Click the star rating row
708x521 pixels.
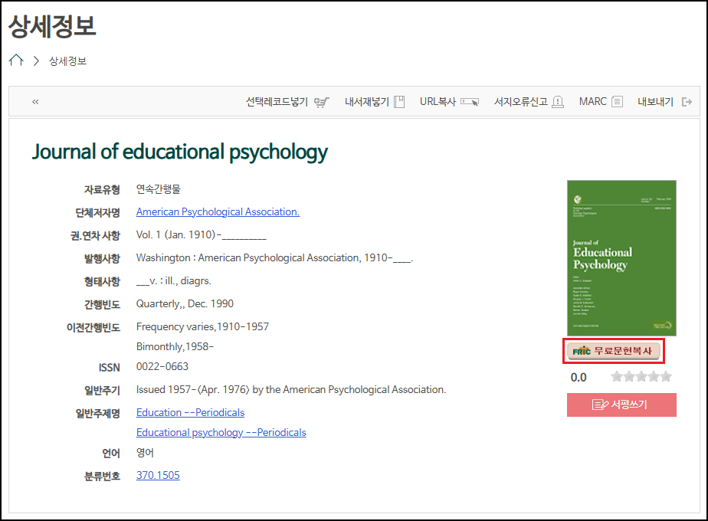pyautogui.click(x=641, y=376)
